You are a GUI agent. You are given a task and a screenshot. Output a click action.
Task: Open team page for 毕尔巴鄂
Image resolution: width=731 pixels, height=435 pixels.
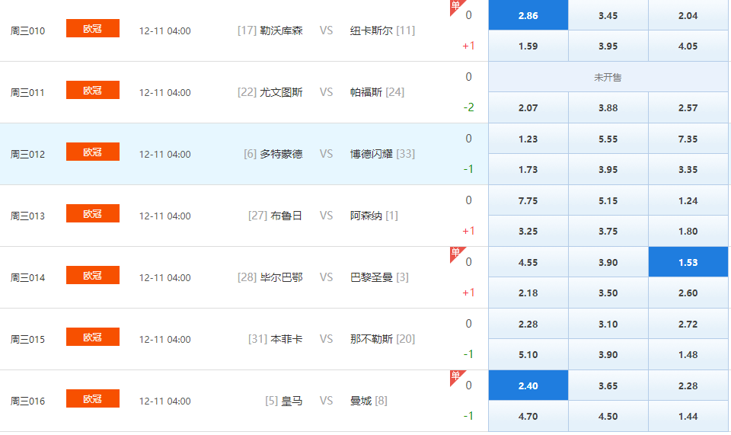[x=281, y=277]
